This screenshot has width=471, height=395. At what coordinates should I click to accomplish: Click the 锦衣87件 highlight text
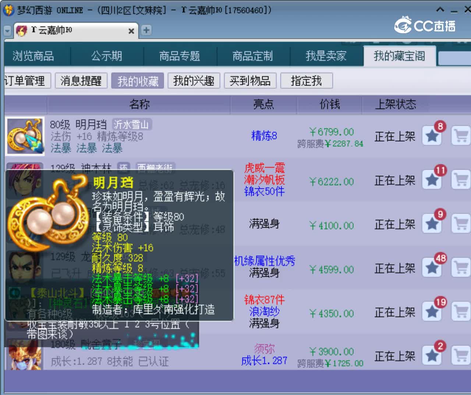click(264, 300)
